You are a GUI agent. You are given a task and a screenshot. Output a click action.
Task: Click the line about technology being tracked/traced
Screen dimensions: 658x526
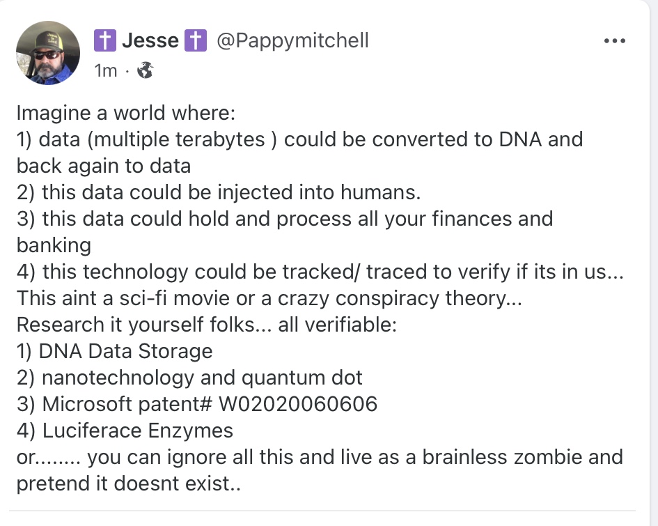[319, 272]
